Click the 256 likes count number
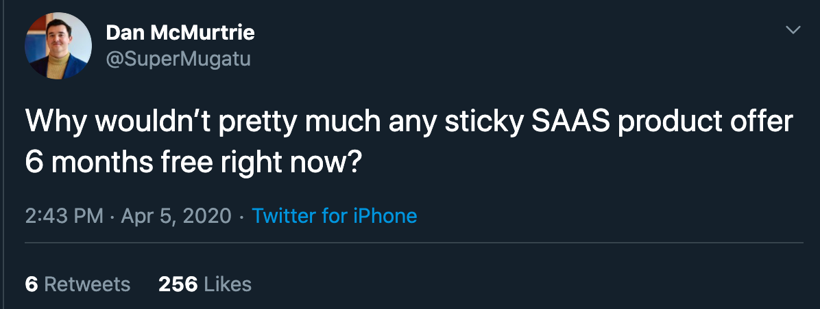 click(x=178, y=284)
